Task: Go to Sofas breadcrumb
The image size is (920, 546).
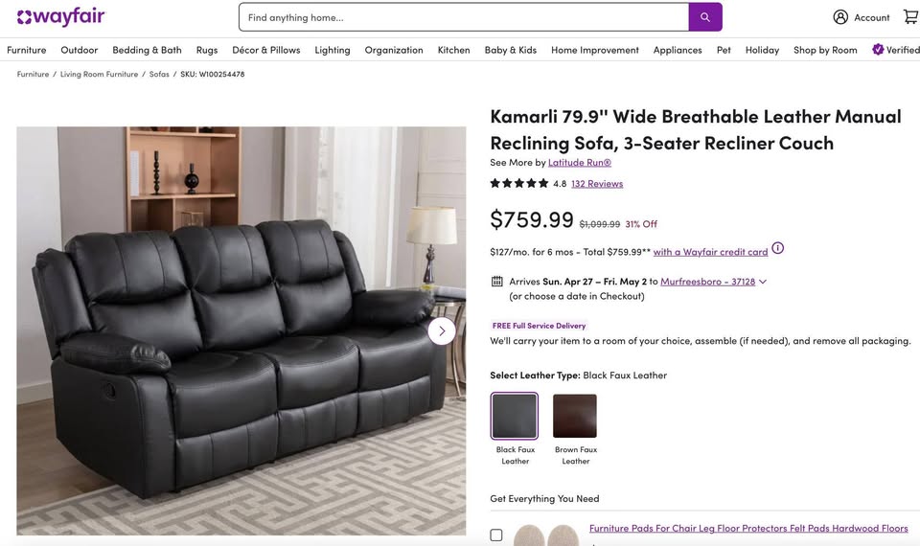Action: coord(159,74)
